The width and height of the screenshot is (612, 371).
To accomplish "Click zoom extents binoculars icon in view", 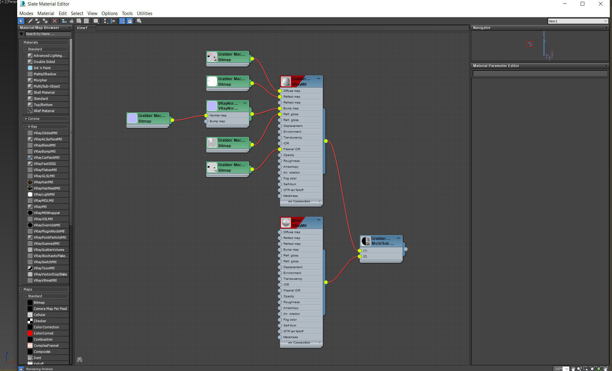I will click(x=80, y=359).
